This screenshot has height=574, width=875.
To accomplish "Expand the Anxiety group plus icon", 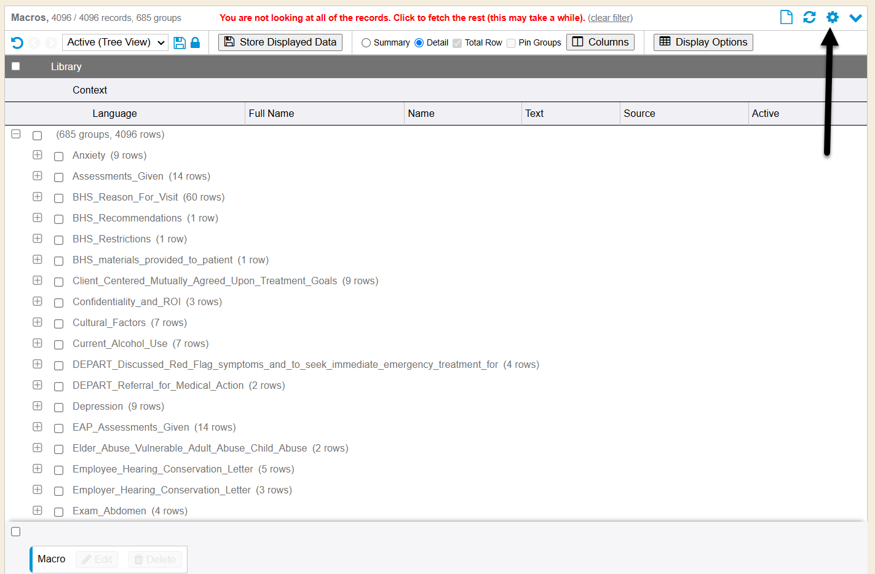I will (x=38, y=155).
